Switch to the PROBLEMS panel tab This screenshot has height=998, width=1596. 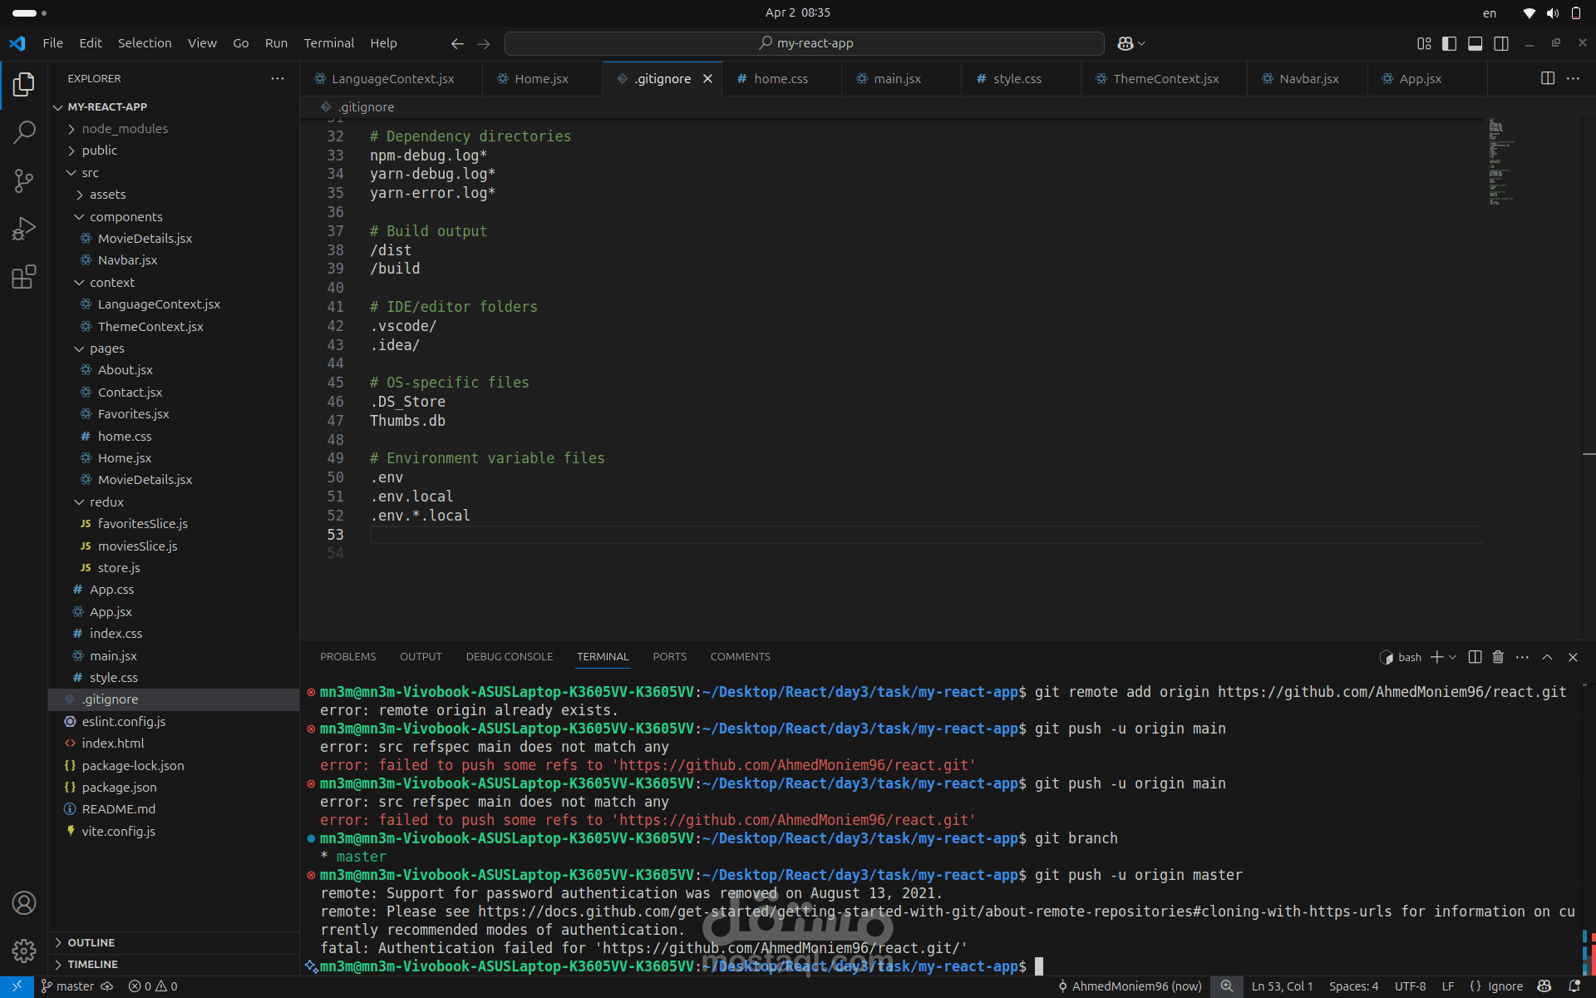[347, 657]
